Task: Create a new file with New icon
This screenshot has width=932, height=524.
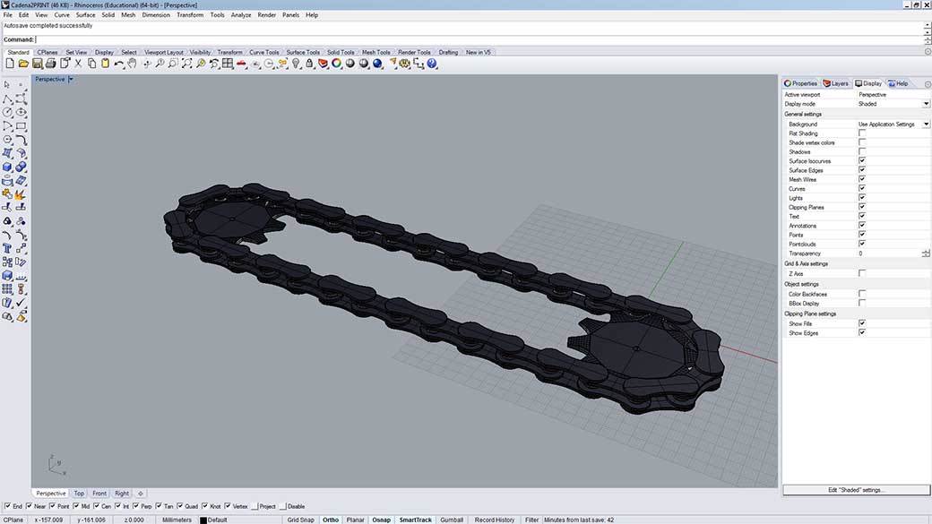Action: [10, 64]
